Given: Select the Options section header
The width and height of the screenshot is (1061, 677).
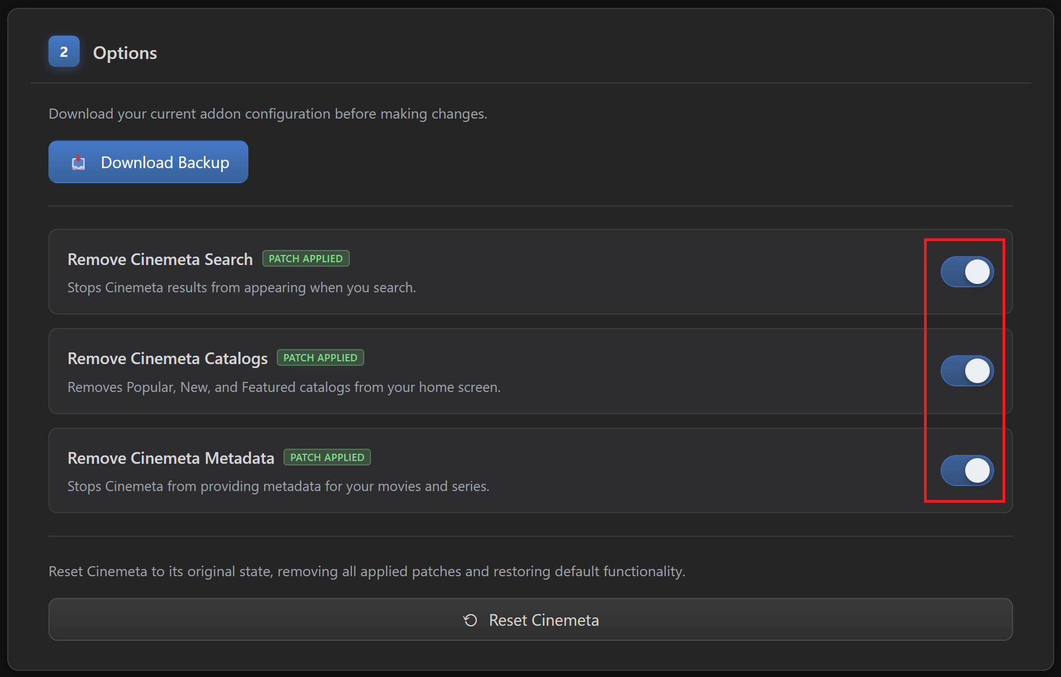Looking at the screenshot, I should [x=125, y=52].
